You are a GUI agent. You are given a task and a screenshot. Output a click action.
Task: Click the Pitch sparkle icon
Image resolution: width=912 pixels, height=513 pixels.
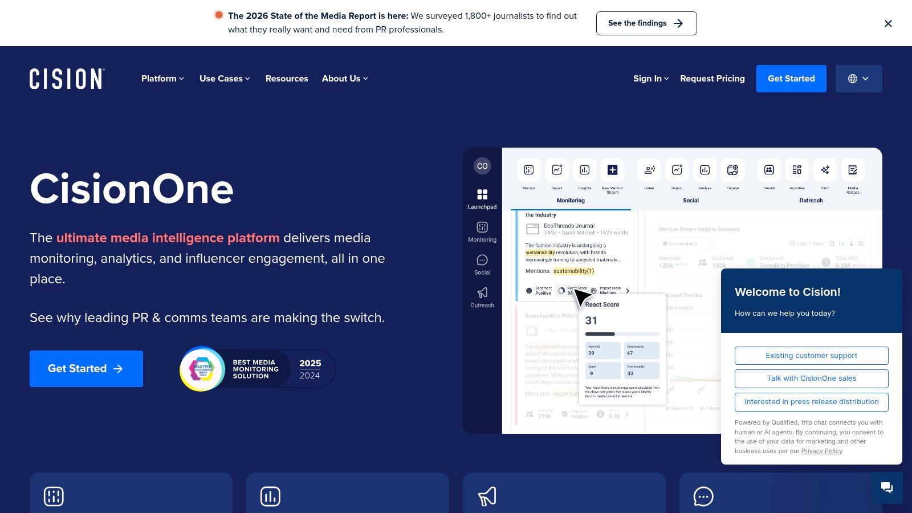[x=825, y=170]
